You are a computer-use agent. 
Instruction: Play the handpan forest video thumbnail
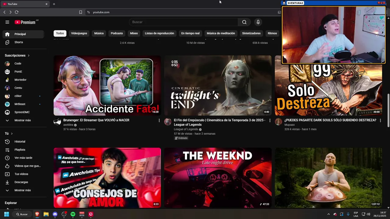[328, 178]
